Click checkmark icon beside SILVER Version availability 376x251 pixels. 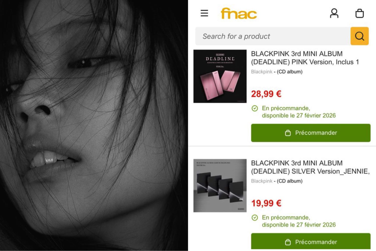pyautogui.click(x=255, y=218)
